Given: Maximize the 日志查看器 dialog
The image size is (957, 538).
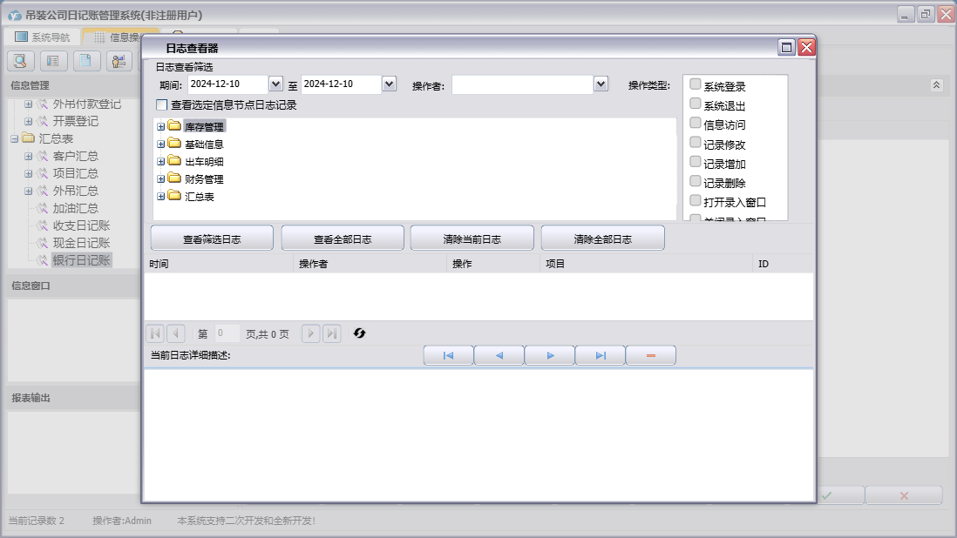Looking at the screenshot, I should pos(787,48).
